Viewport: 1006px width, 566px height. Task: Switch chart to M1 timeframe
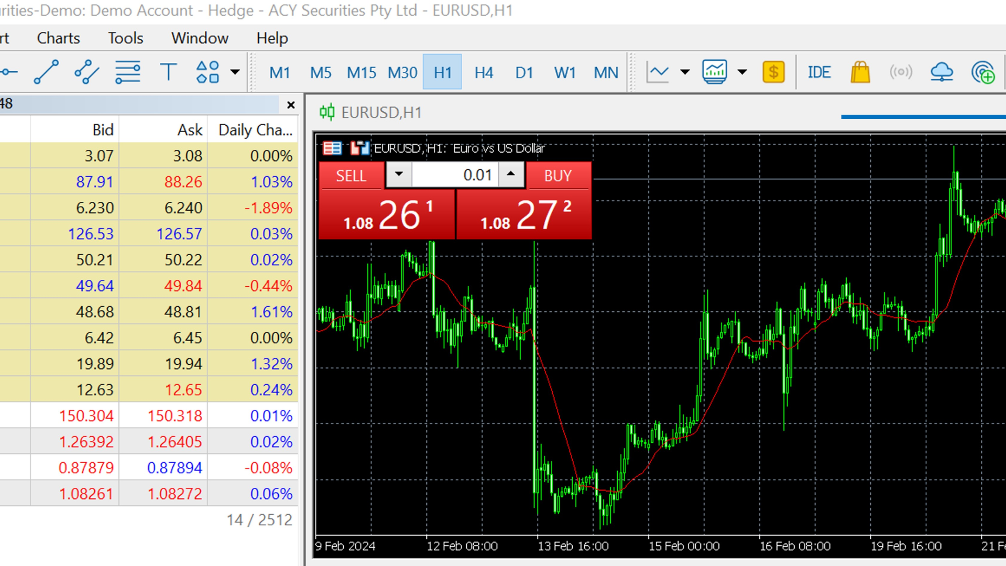tap(280, 72)
